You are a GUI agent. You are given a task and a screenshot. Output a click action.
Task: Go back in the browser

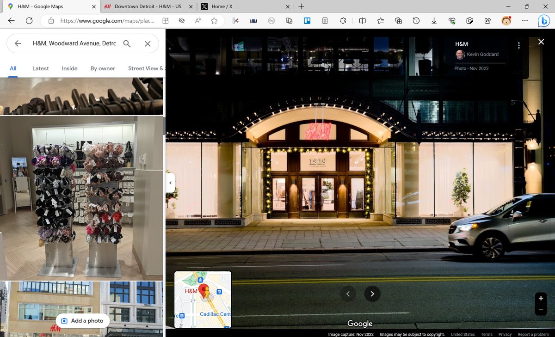click(12, 21)
